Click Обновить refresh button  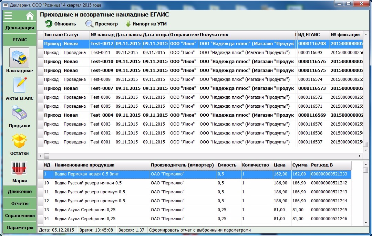click(61, 24)
